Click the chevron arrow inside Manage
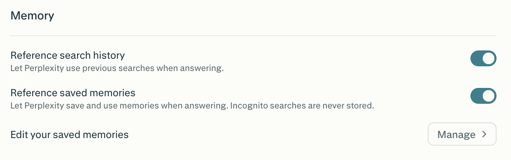Screen dimensions: 511x160 pos(484,134)
